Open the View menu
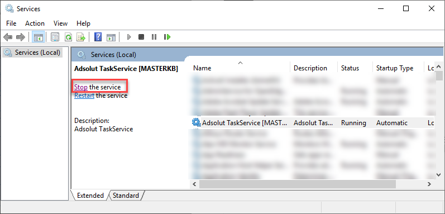The width and height of the screenshot is (445, 214). 60,23
